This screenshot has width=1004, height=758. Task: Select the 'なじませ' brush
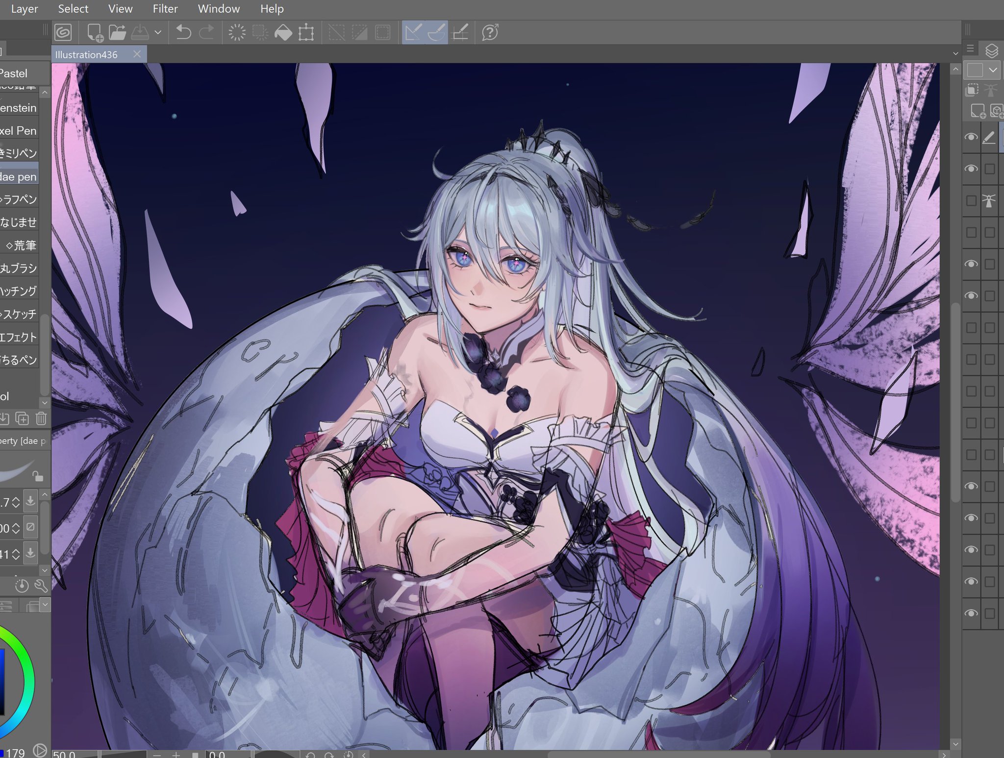[19, 222]
